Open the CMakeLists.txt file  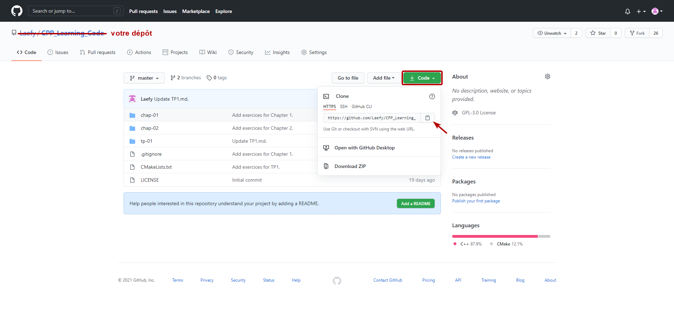tap(156, 167)
